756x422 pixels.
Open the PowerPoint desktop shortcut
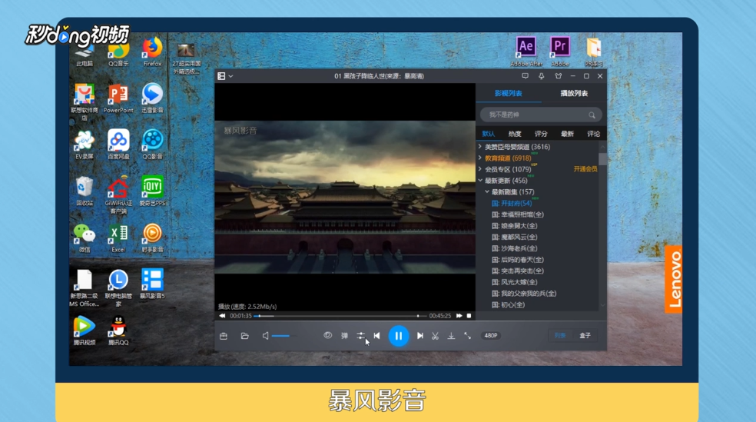click(118, 98)
